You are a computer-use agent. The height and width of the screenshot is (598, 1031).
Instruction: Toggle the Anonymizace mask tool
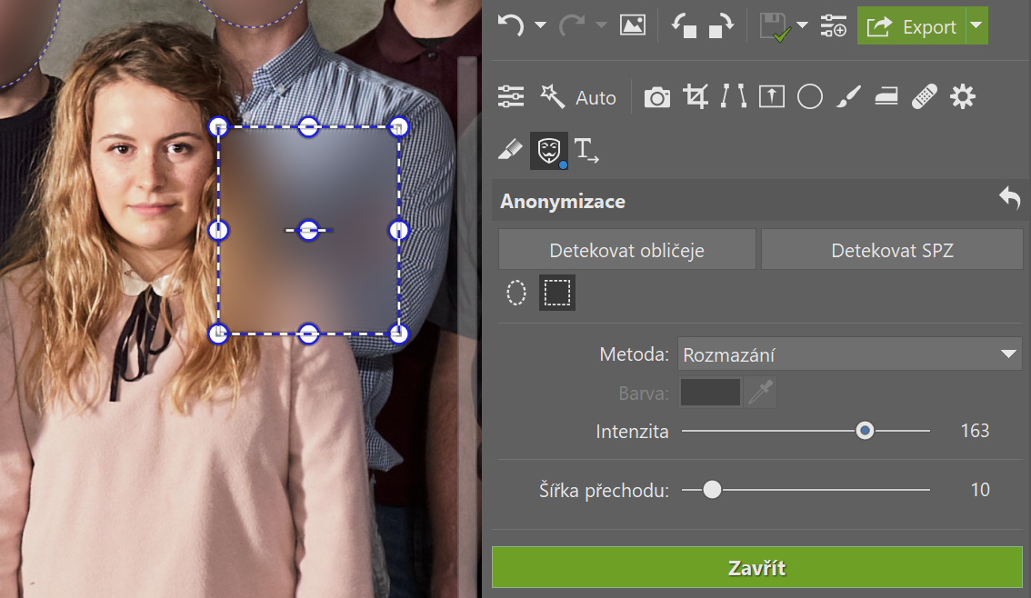[x=549, y=151]
